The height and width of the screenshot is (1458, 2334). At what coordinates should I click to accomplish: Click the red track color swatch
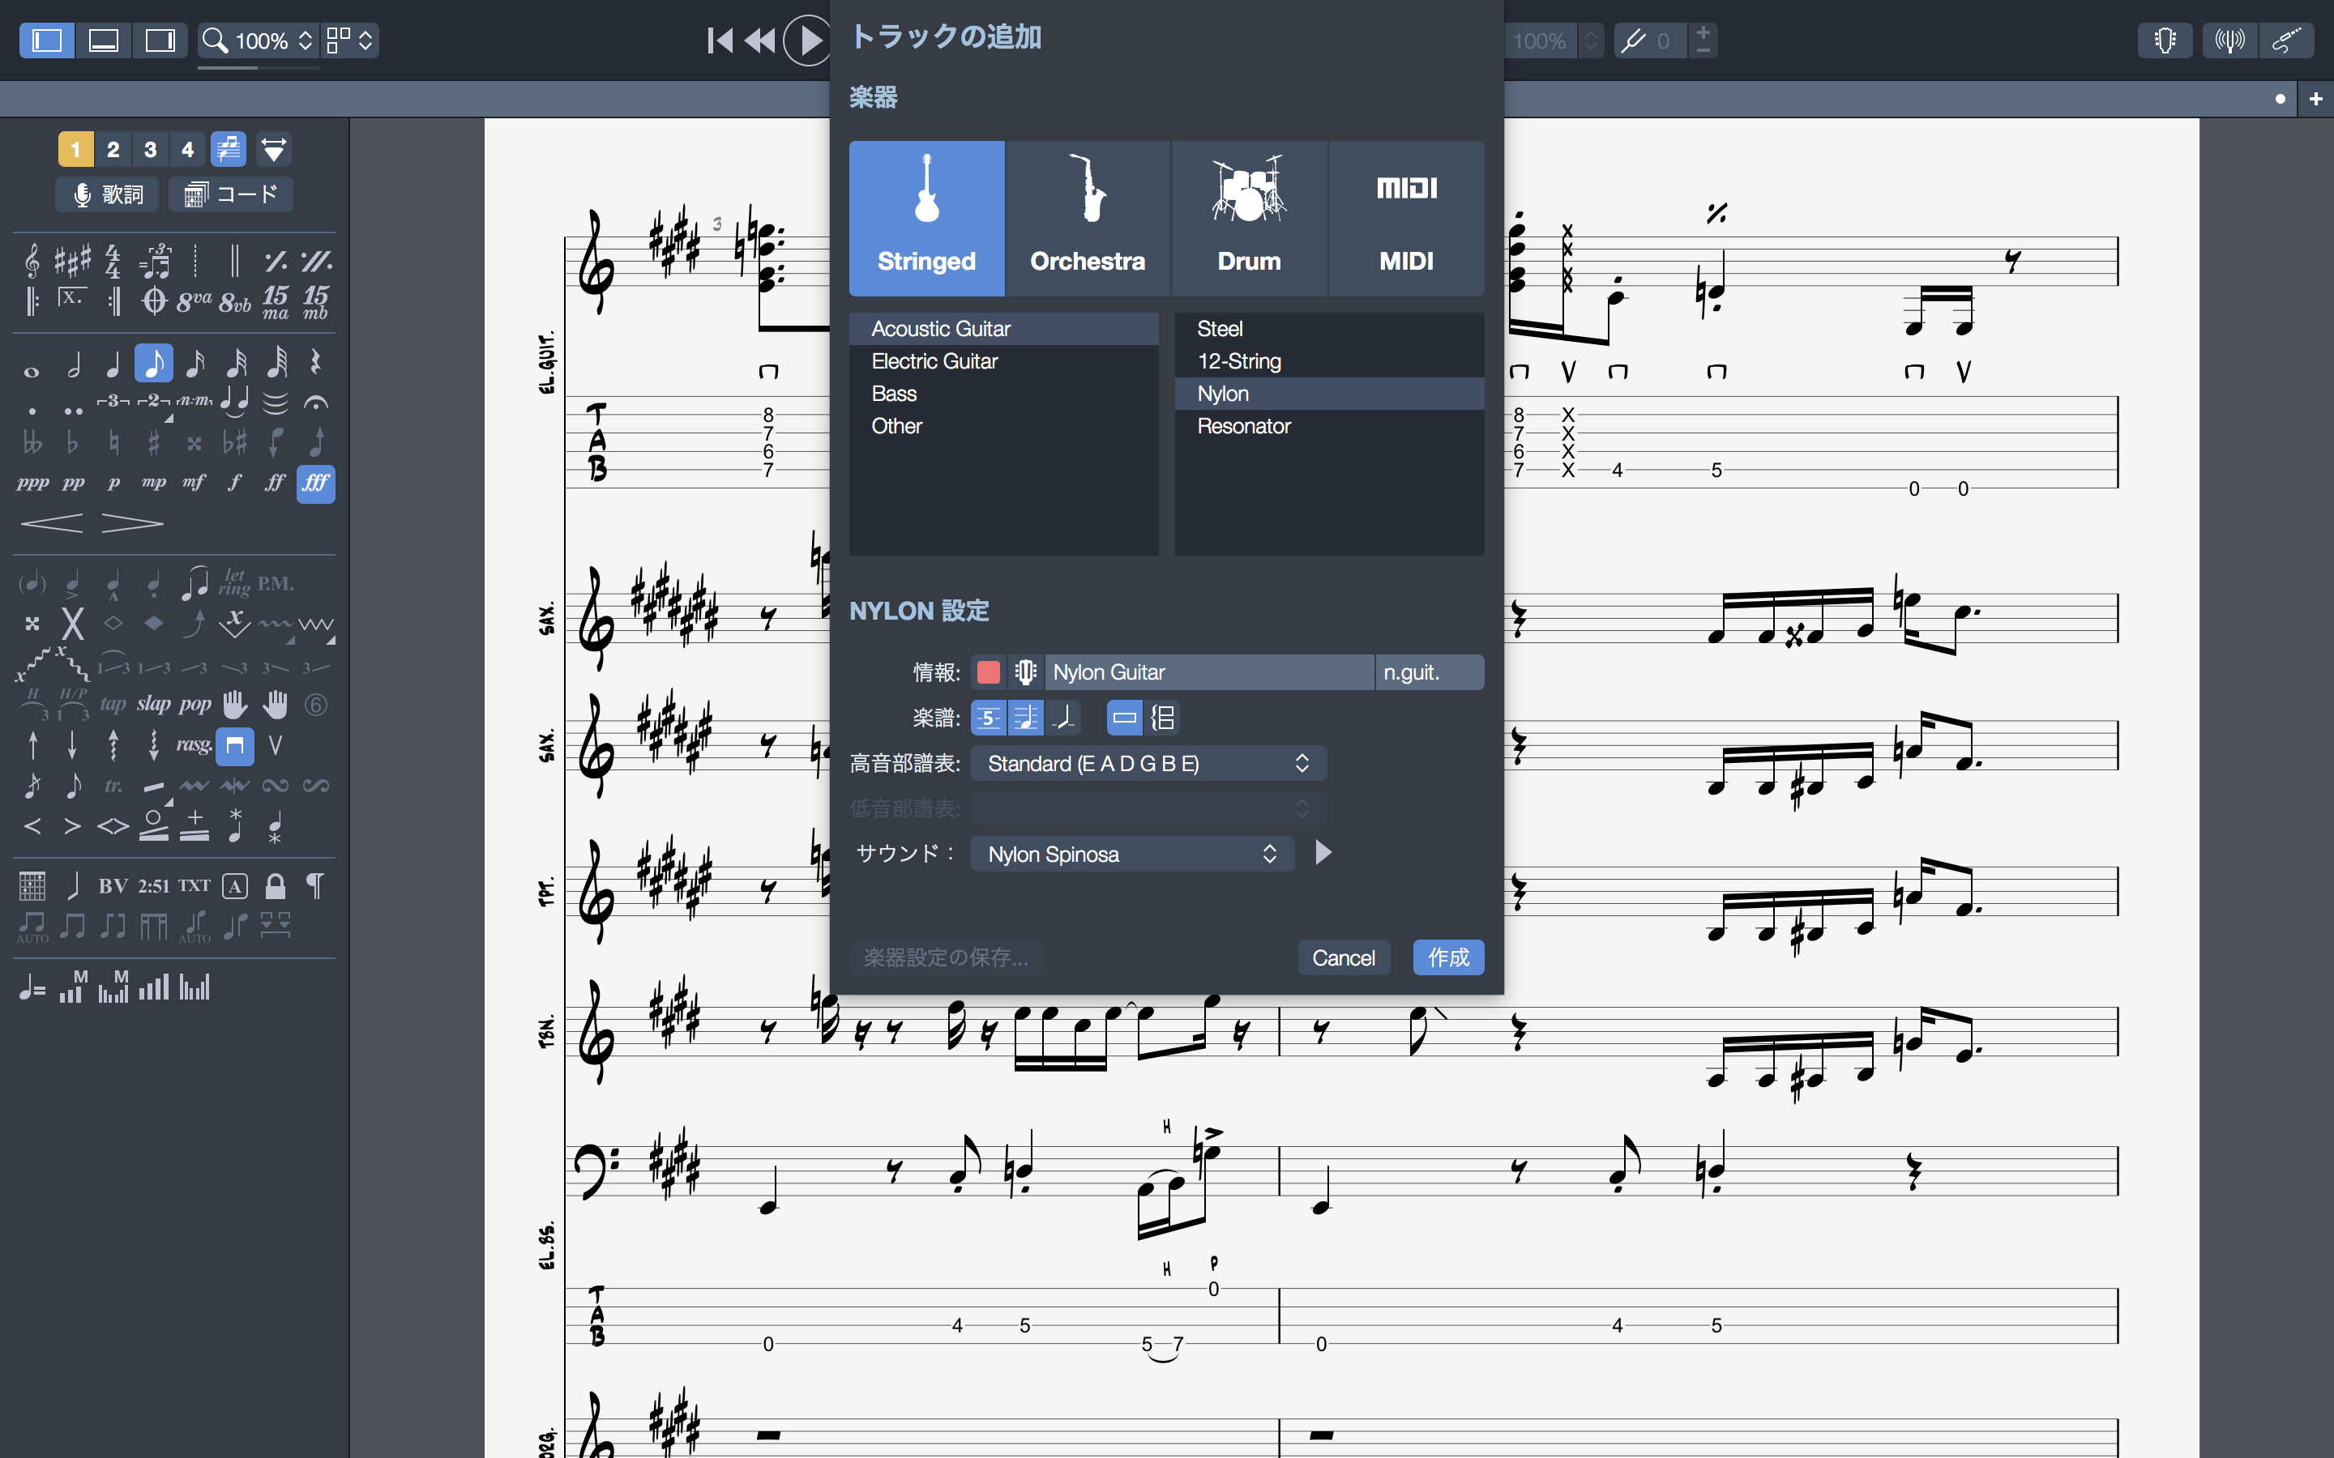point(988,672)
